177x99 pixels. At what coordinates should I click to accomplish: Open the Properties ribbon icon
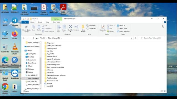103,27
